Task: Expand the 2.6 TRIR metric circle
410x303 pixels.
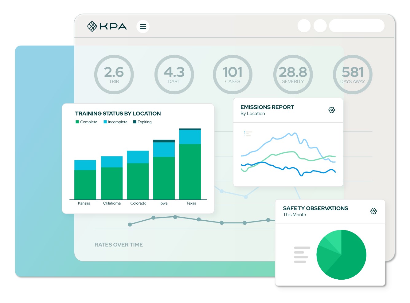Action: click(114, 74)
